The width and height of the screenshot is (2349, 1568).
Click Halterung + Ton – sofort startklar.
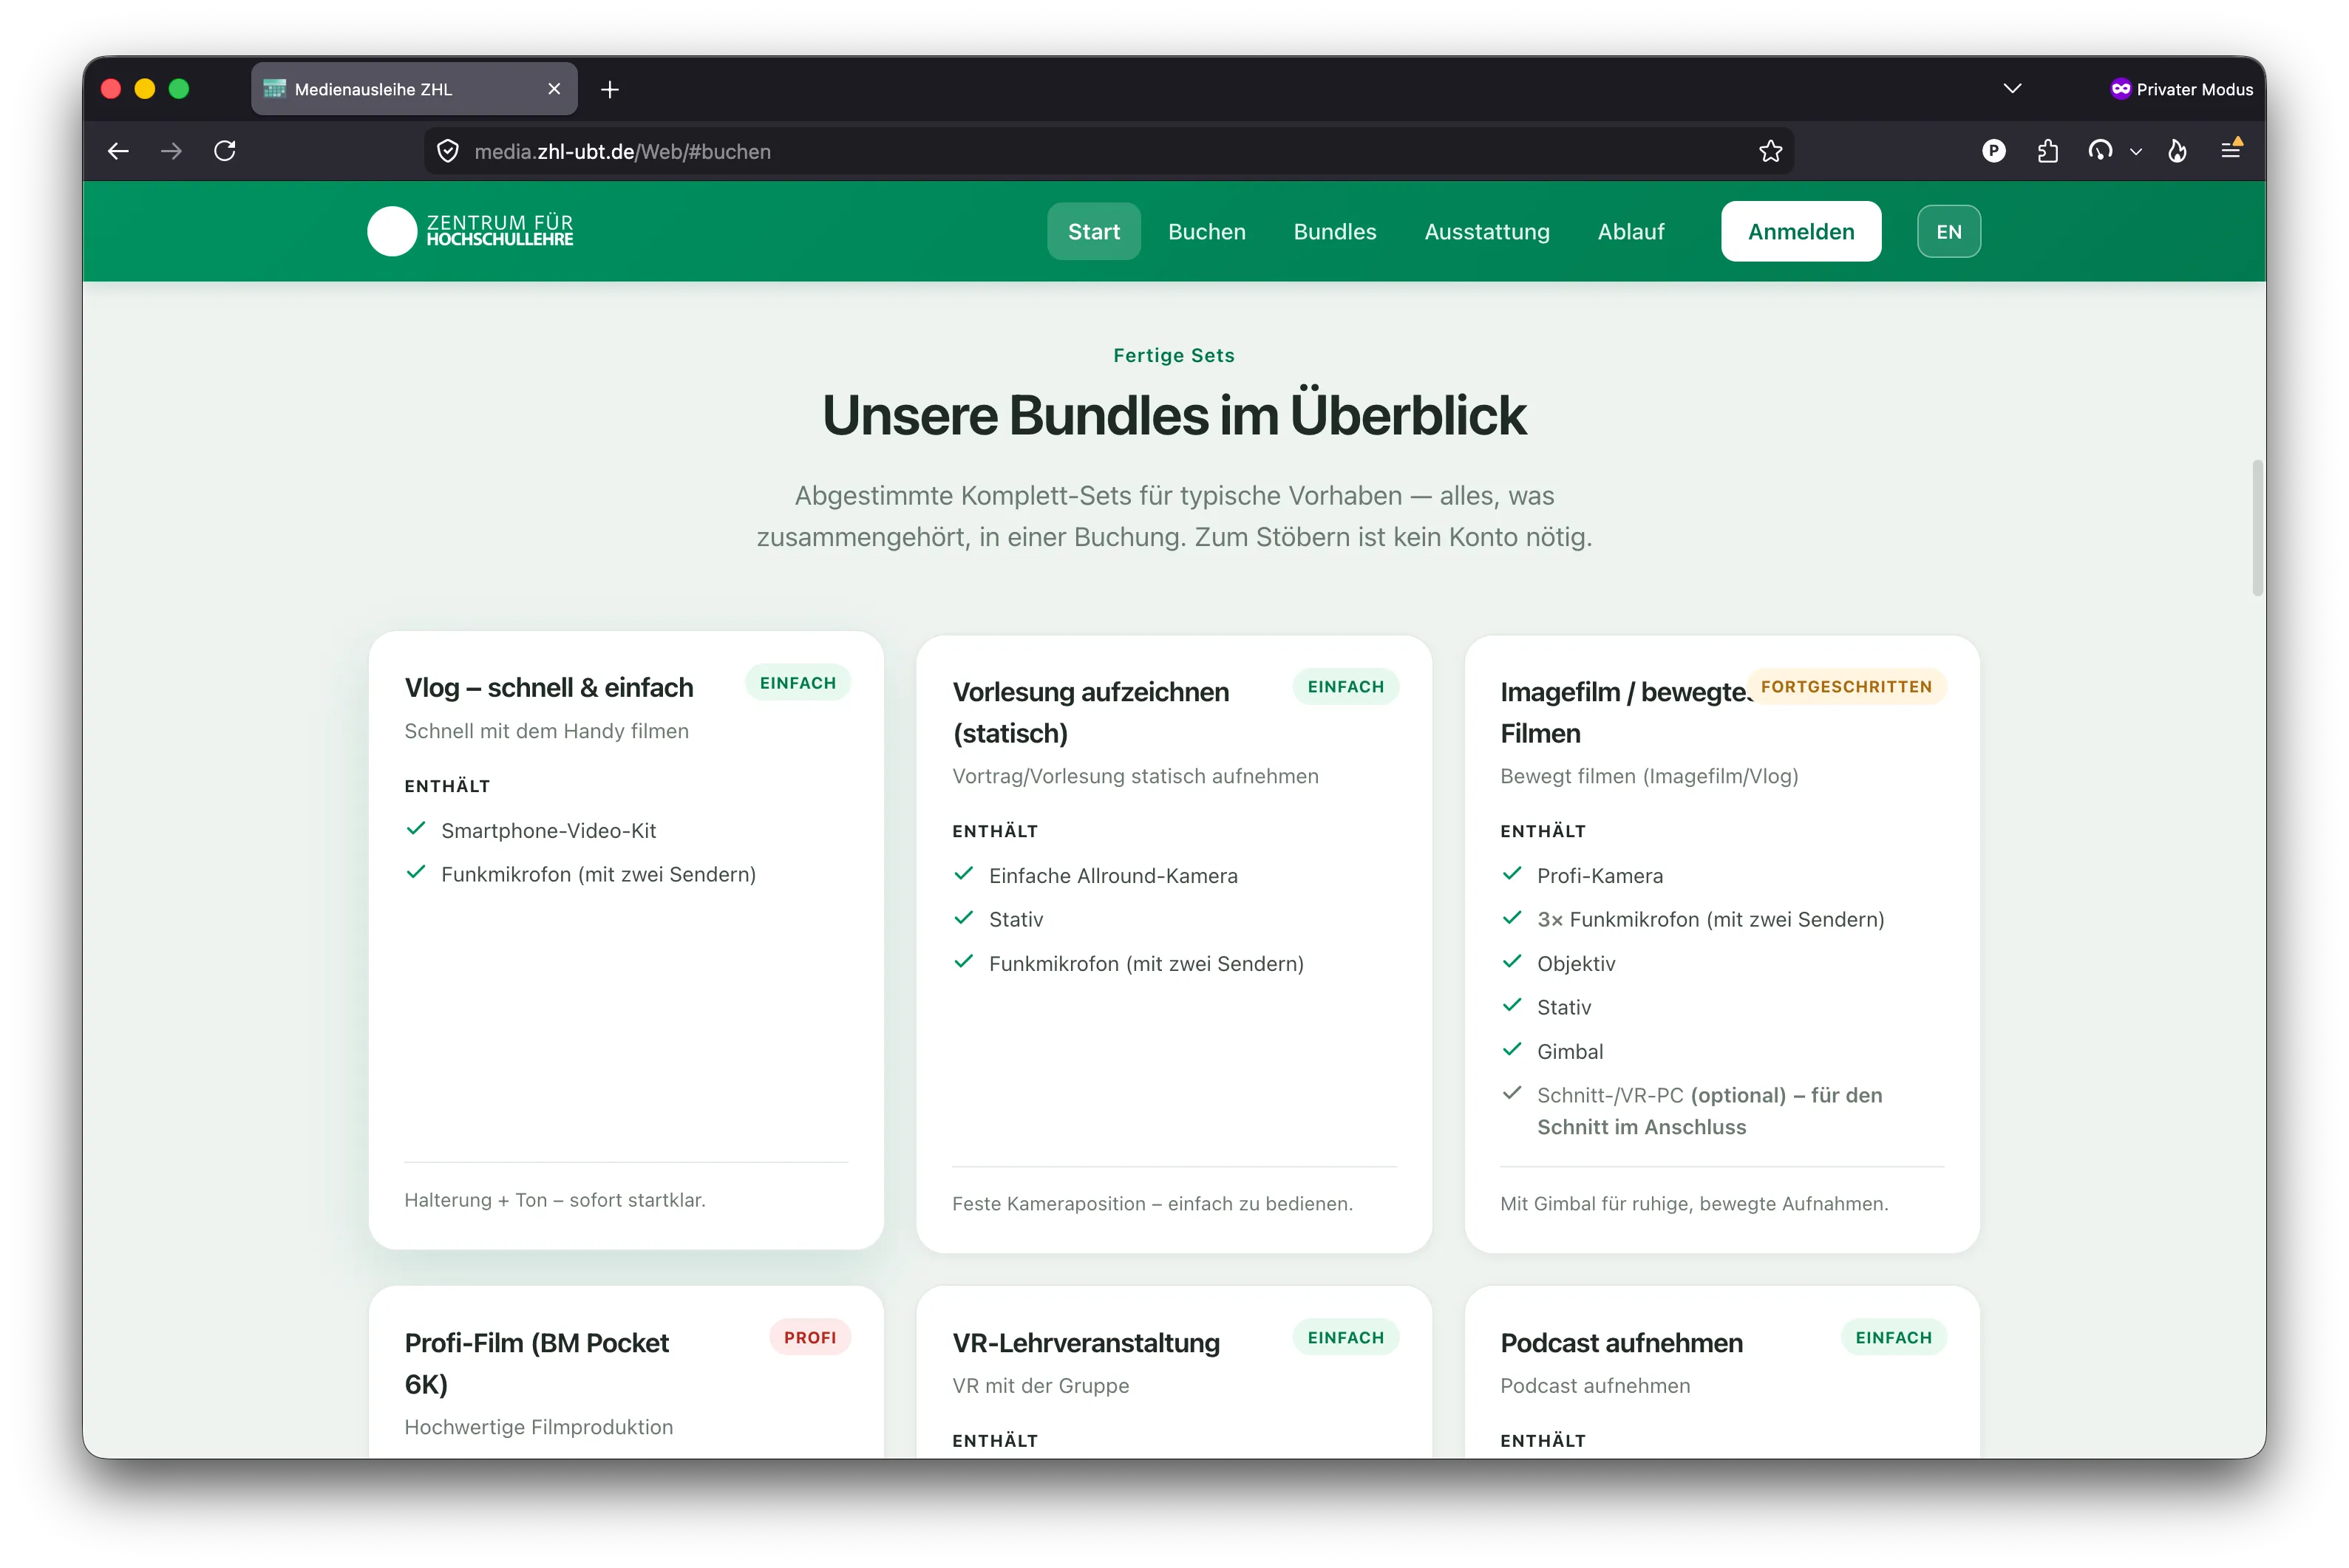click(555, 1199)
